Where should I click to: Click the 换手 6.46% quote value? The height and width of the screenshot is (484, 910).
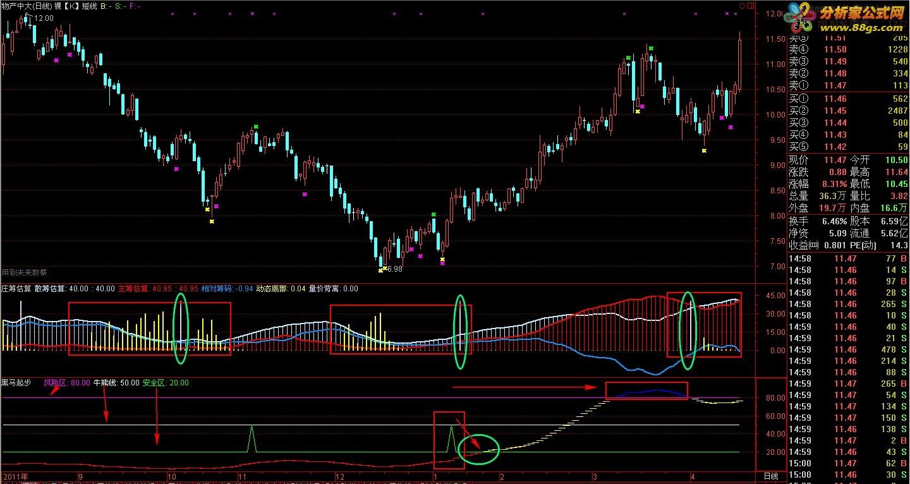834,221
